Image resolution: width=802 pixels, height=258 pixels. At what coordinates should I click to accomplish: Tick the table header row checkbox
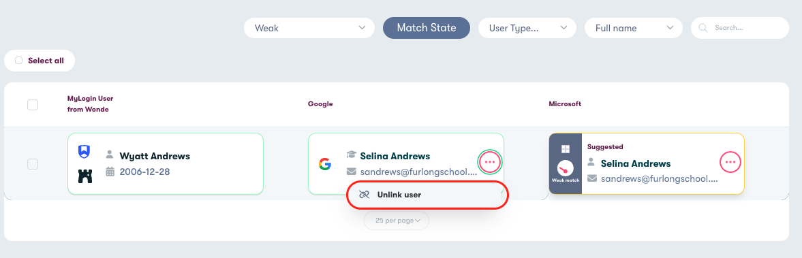pyautogui.click(x=33, y=105)
